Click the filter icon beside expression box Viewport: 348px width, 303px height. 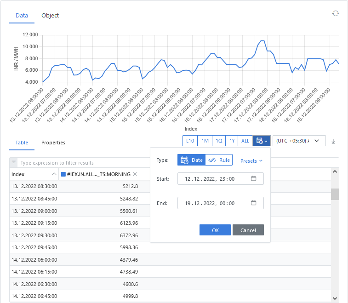tap(13, 163)
